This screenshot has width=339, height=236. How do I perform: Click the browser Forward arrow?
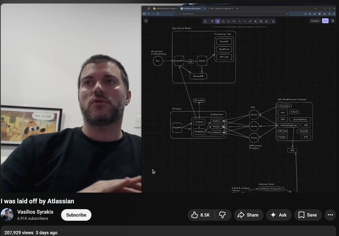[x=153, y=14]
